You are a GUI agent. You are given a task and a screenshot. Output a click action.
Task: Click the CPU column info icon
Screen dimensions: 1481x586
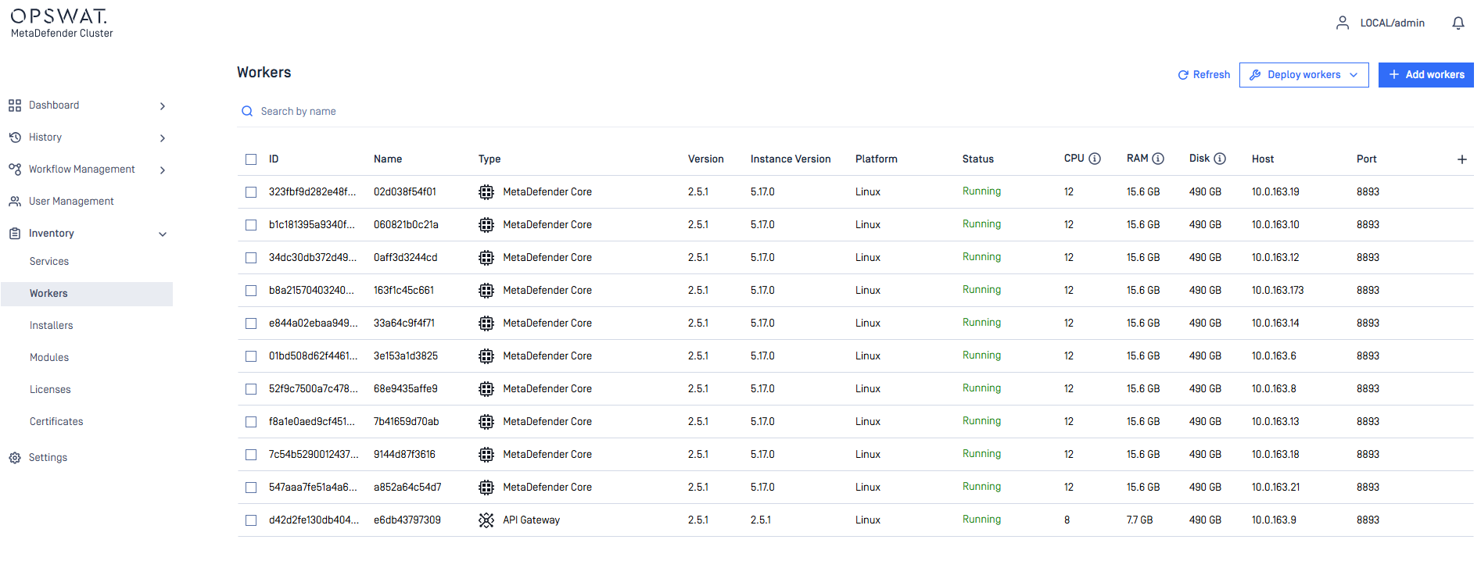coord(1095,159)
